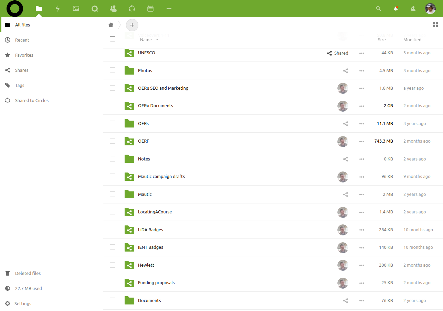Screen dimensions: 443x311
Task: Open Deleted files in the sidebar
Action: [x=52, y=273]
